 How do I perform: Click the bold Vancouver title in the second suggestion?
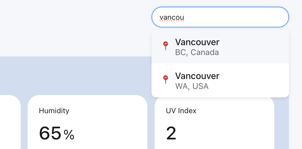pyautogui.click(x=197, y=76)
